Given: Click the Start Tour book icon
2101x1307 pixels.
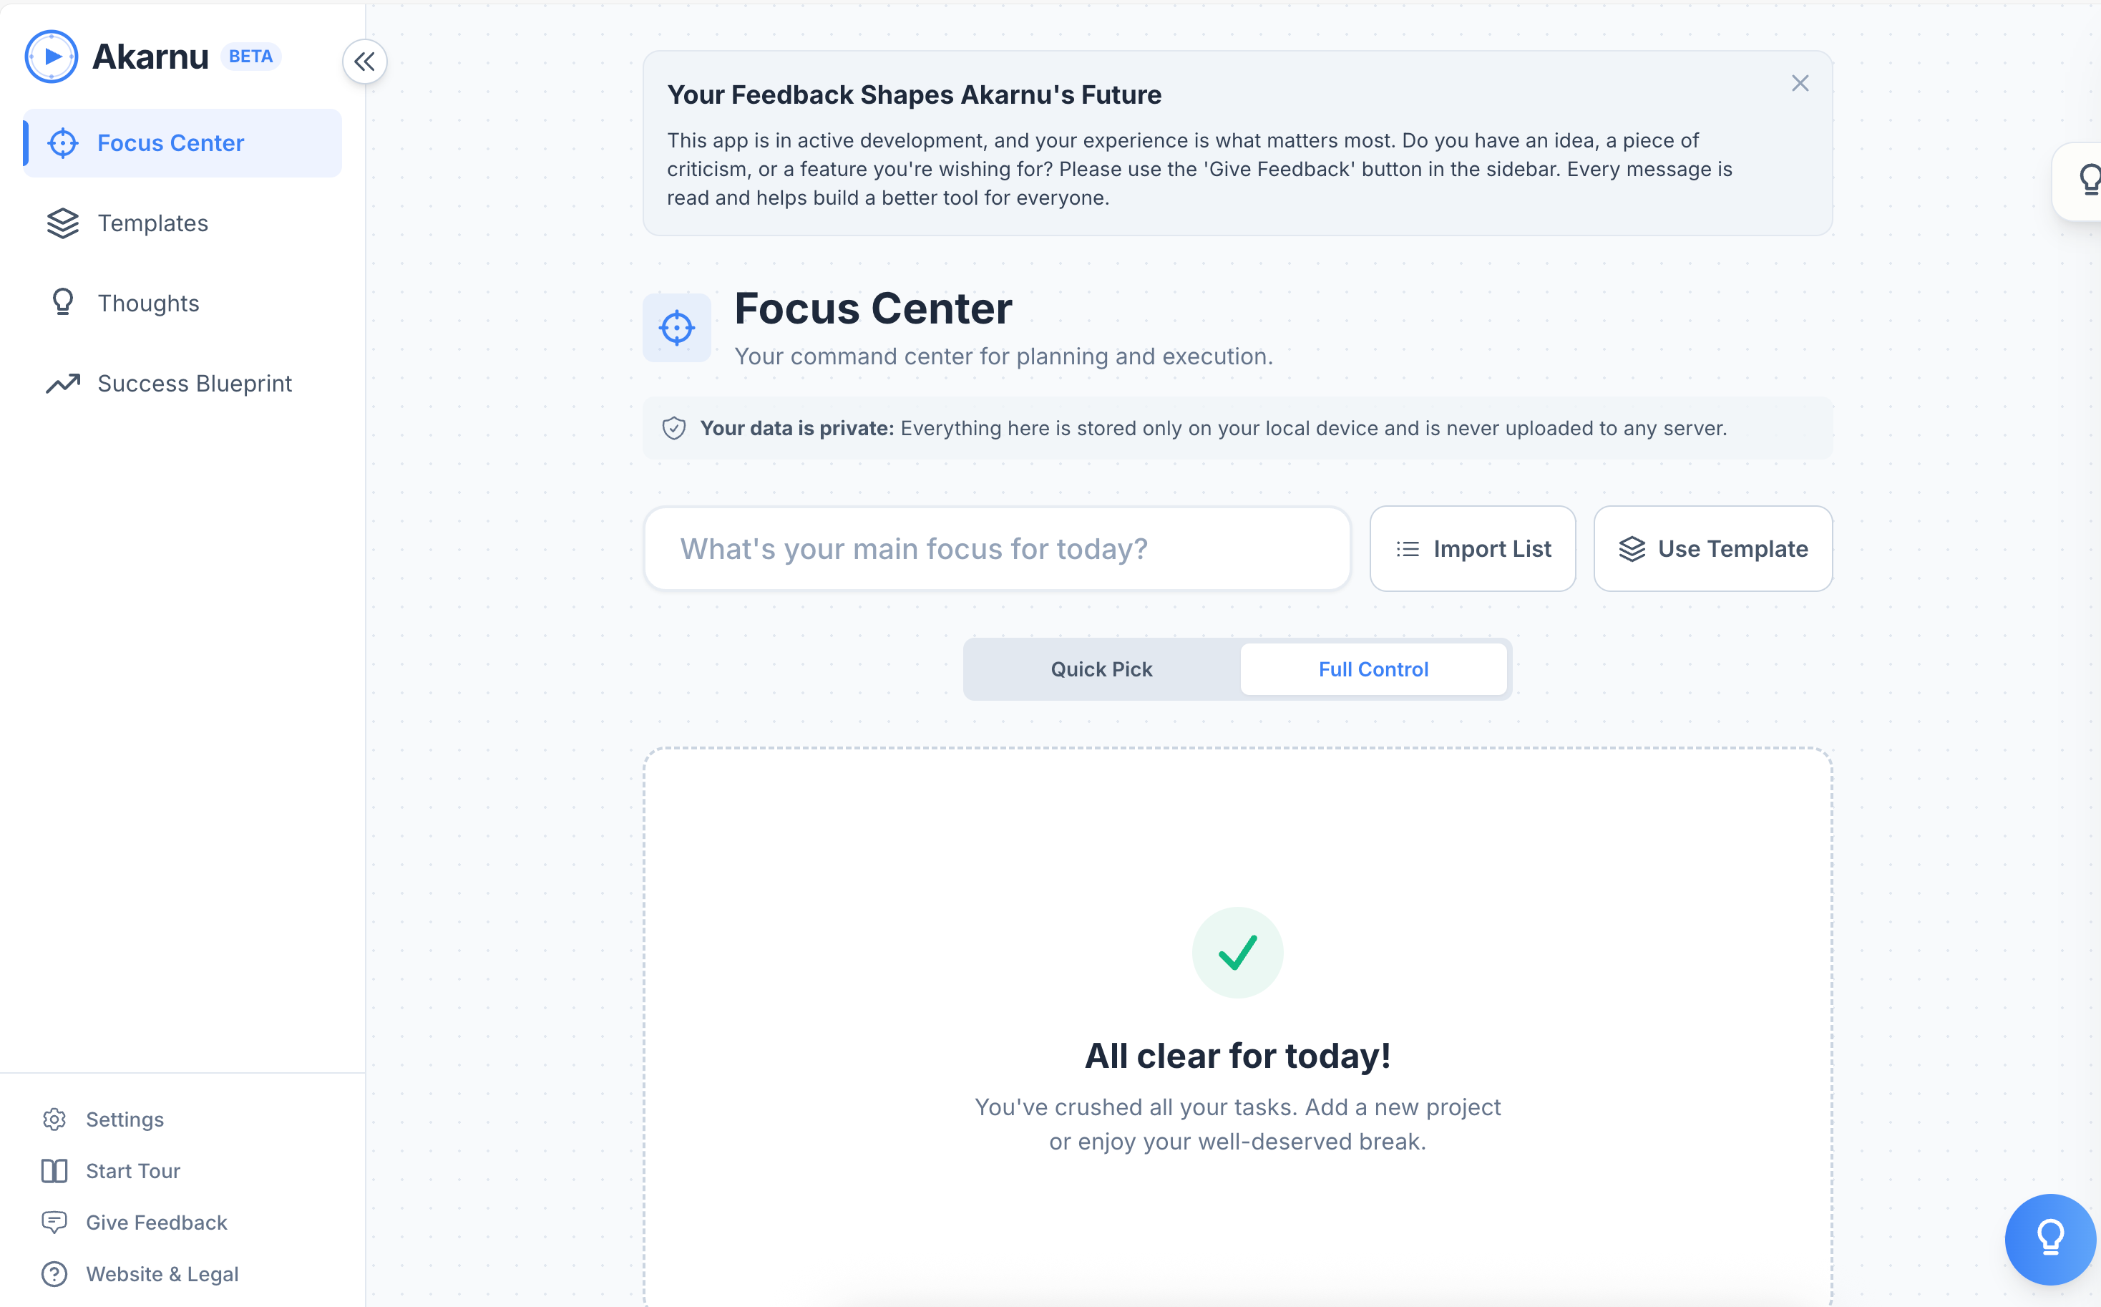Looking at the screenshot, I should 54,1171.
